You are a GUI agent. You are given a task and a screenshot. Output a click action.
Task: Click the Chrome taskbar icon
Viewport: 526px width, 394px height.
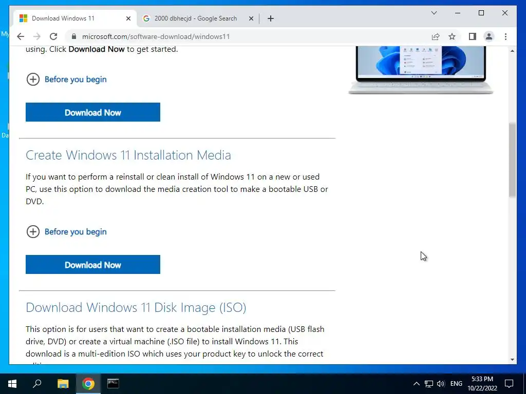click(88, 384)
